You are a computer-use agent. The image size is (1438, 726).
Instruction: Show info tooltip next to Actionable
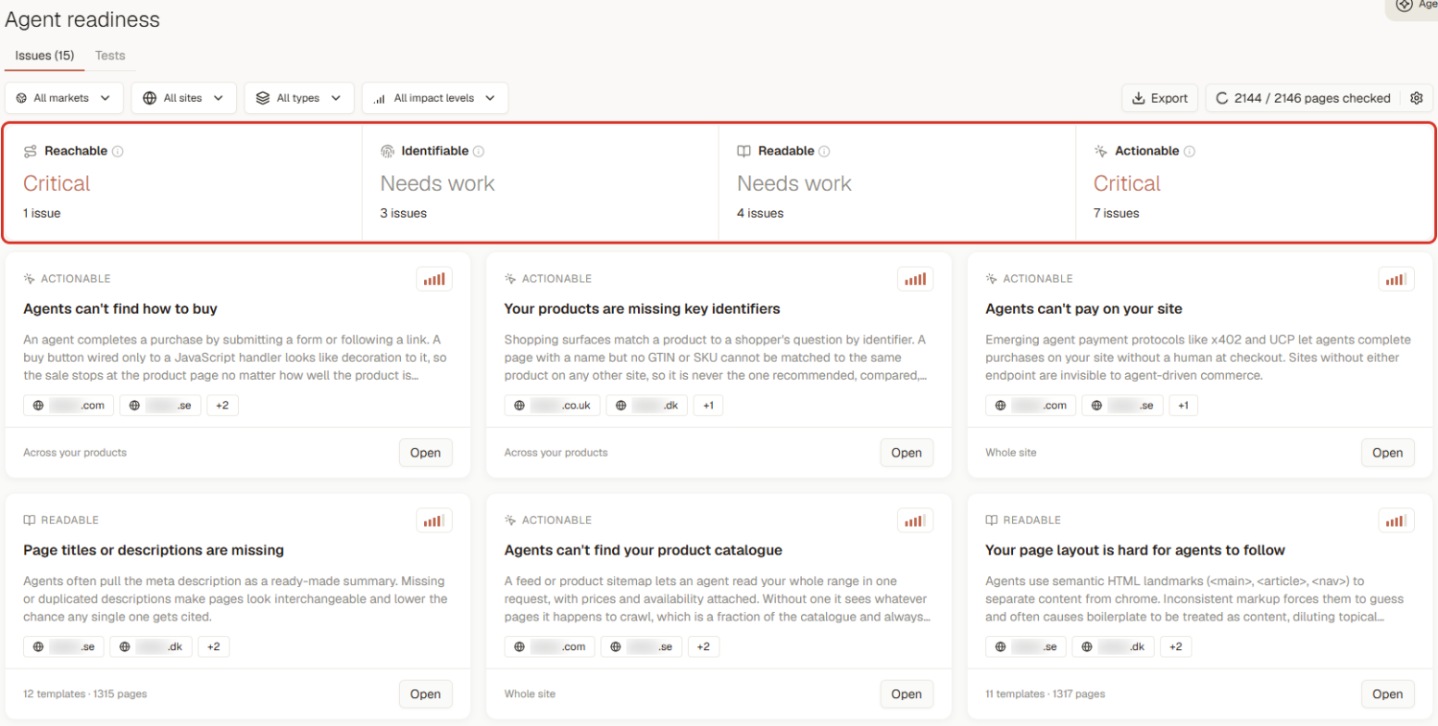1189,151
